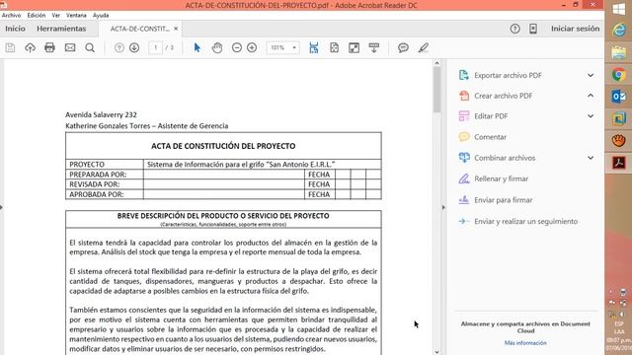Open Rellenar y firmar tool
The width and height of the screenshot is (632, 355).
[501, 178]
